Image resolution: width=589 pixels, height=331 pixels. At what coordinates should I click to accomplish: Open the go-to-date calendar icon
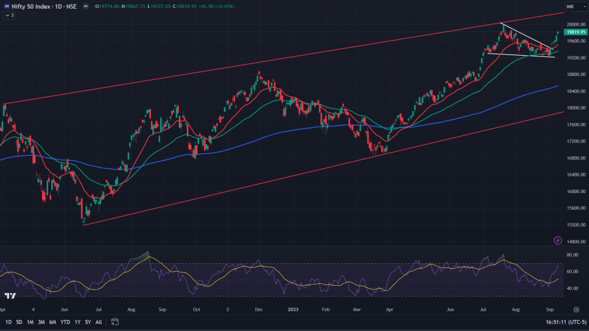115,322
